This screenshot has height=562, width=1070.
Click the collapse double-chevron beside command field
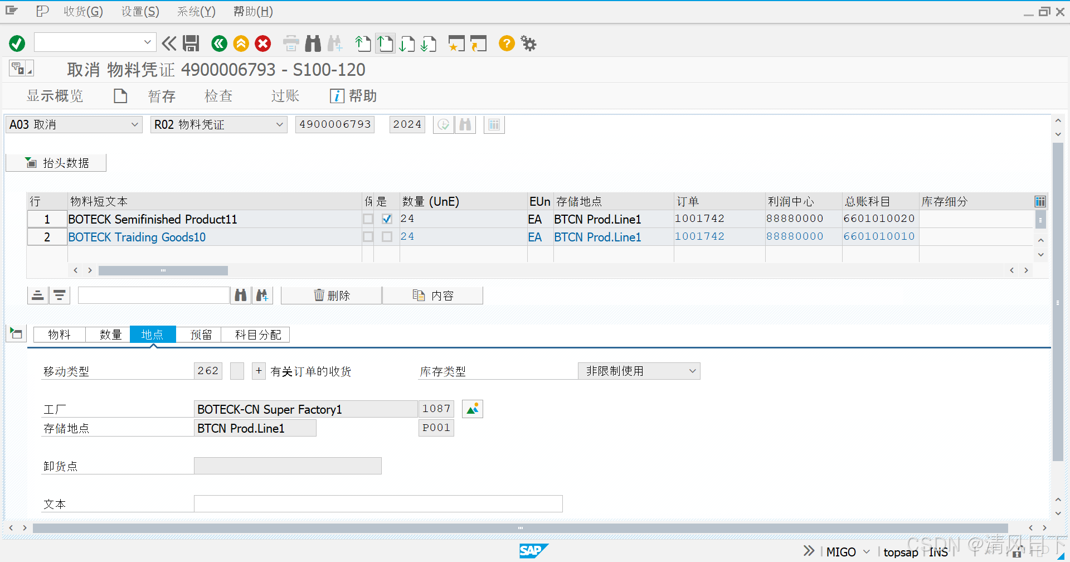click(x=169, y=43)
